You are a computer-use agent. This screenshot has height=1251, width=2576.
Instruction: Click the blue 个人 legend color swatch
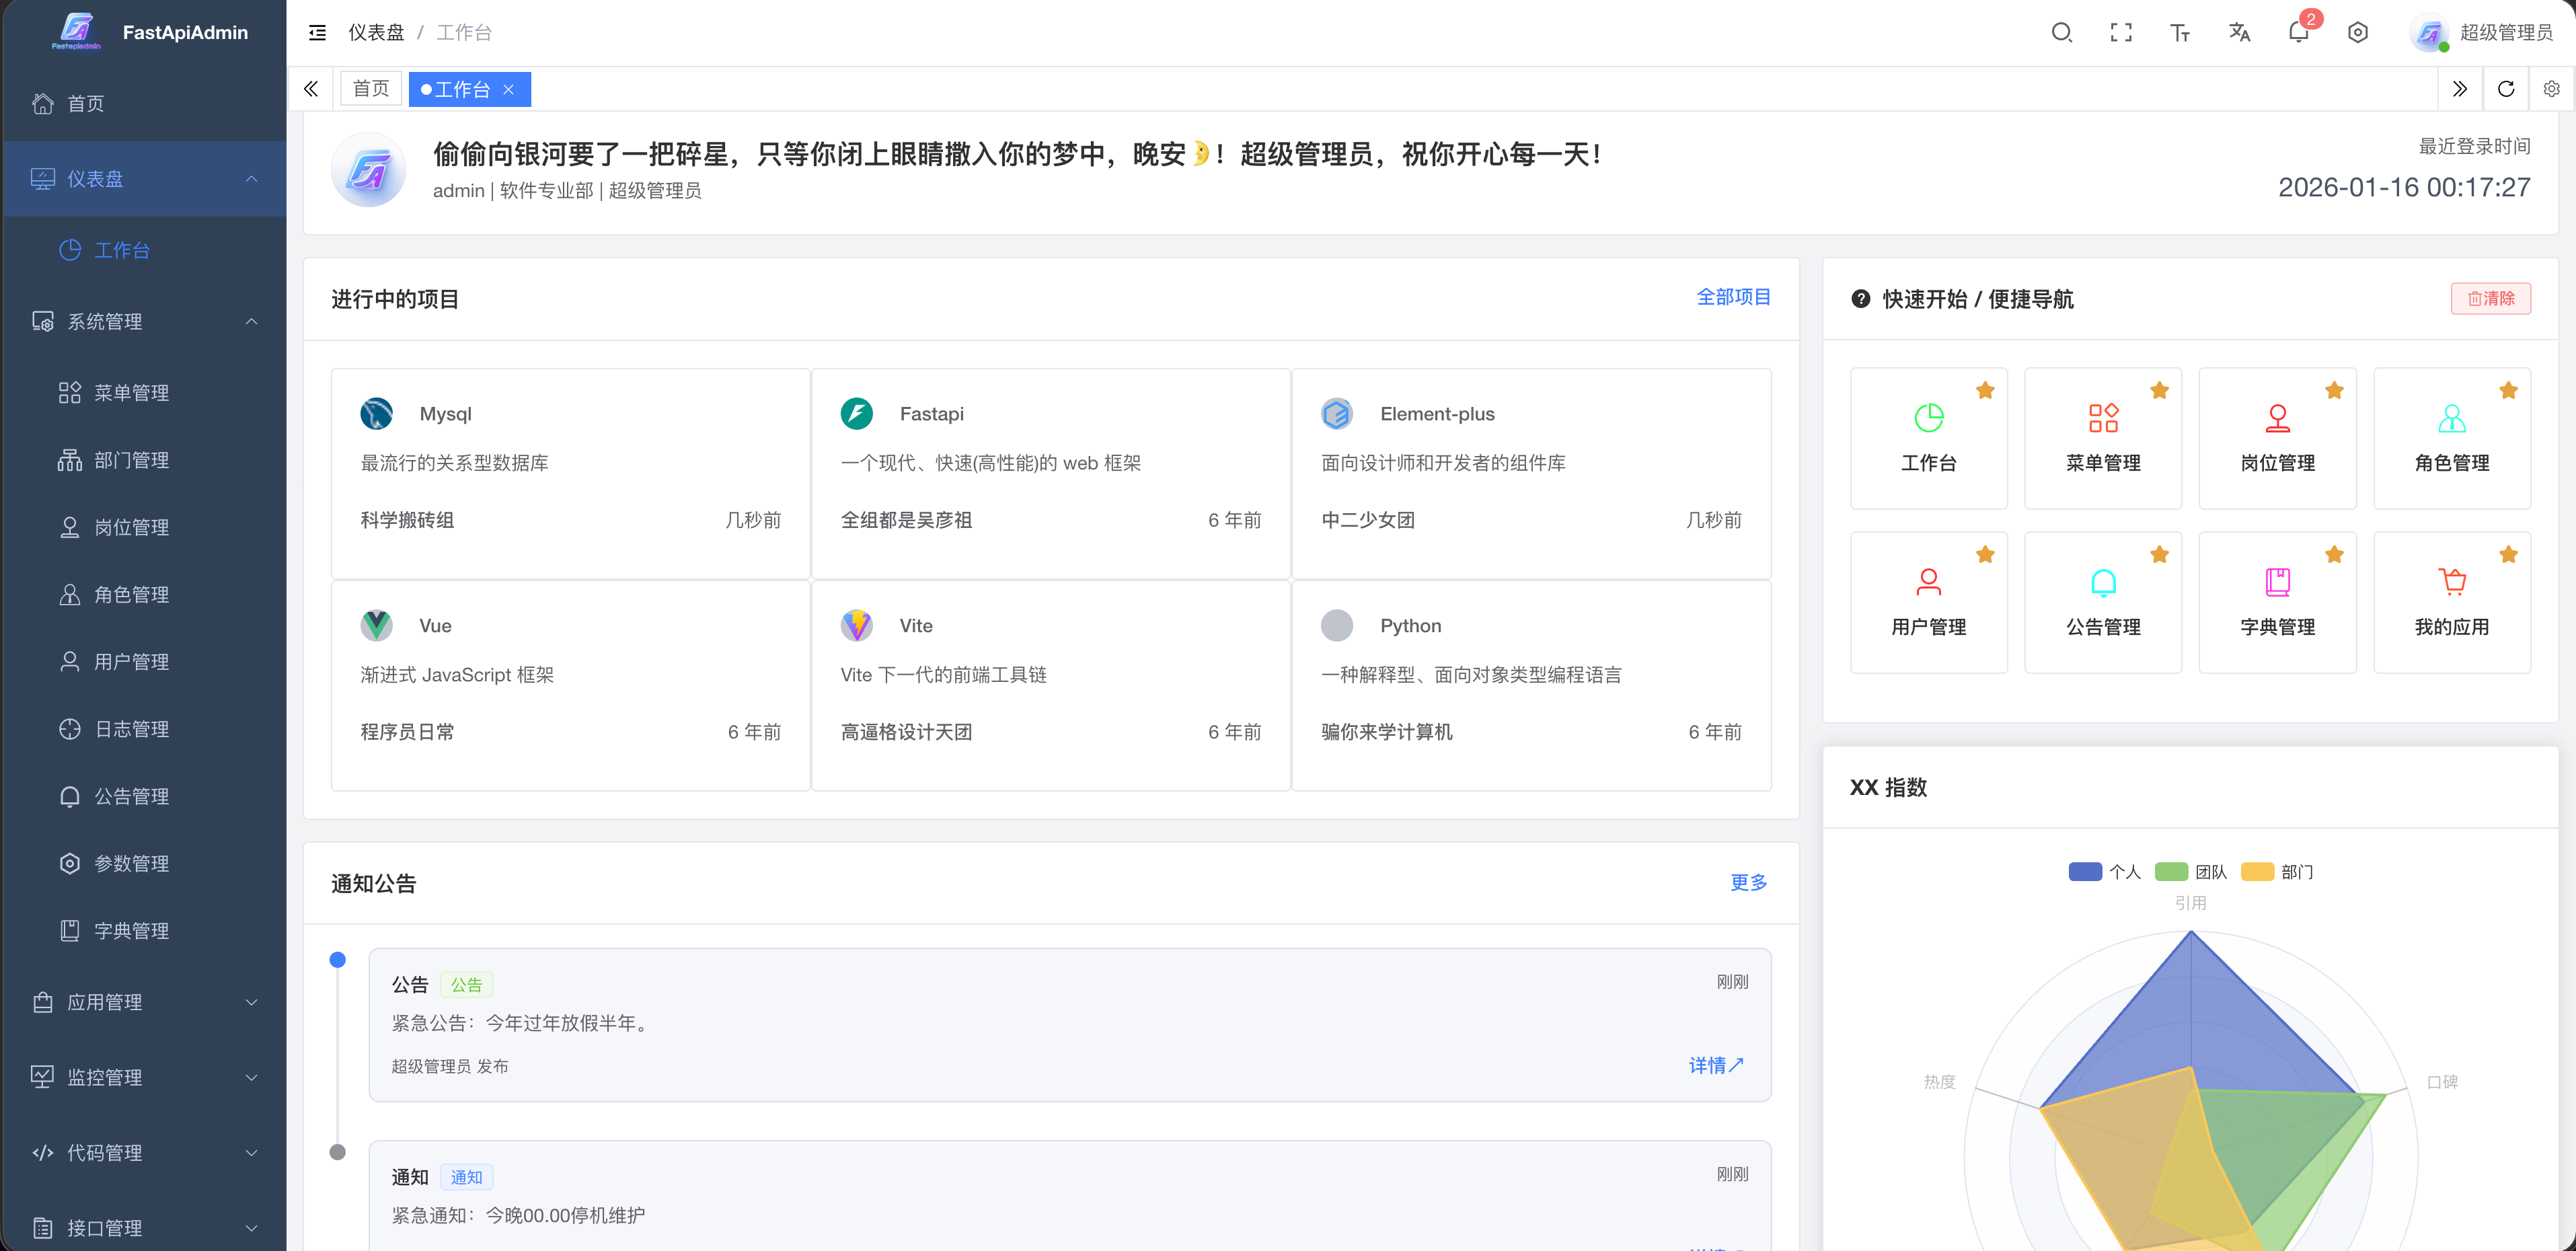tap(2086, 871)
